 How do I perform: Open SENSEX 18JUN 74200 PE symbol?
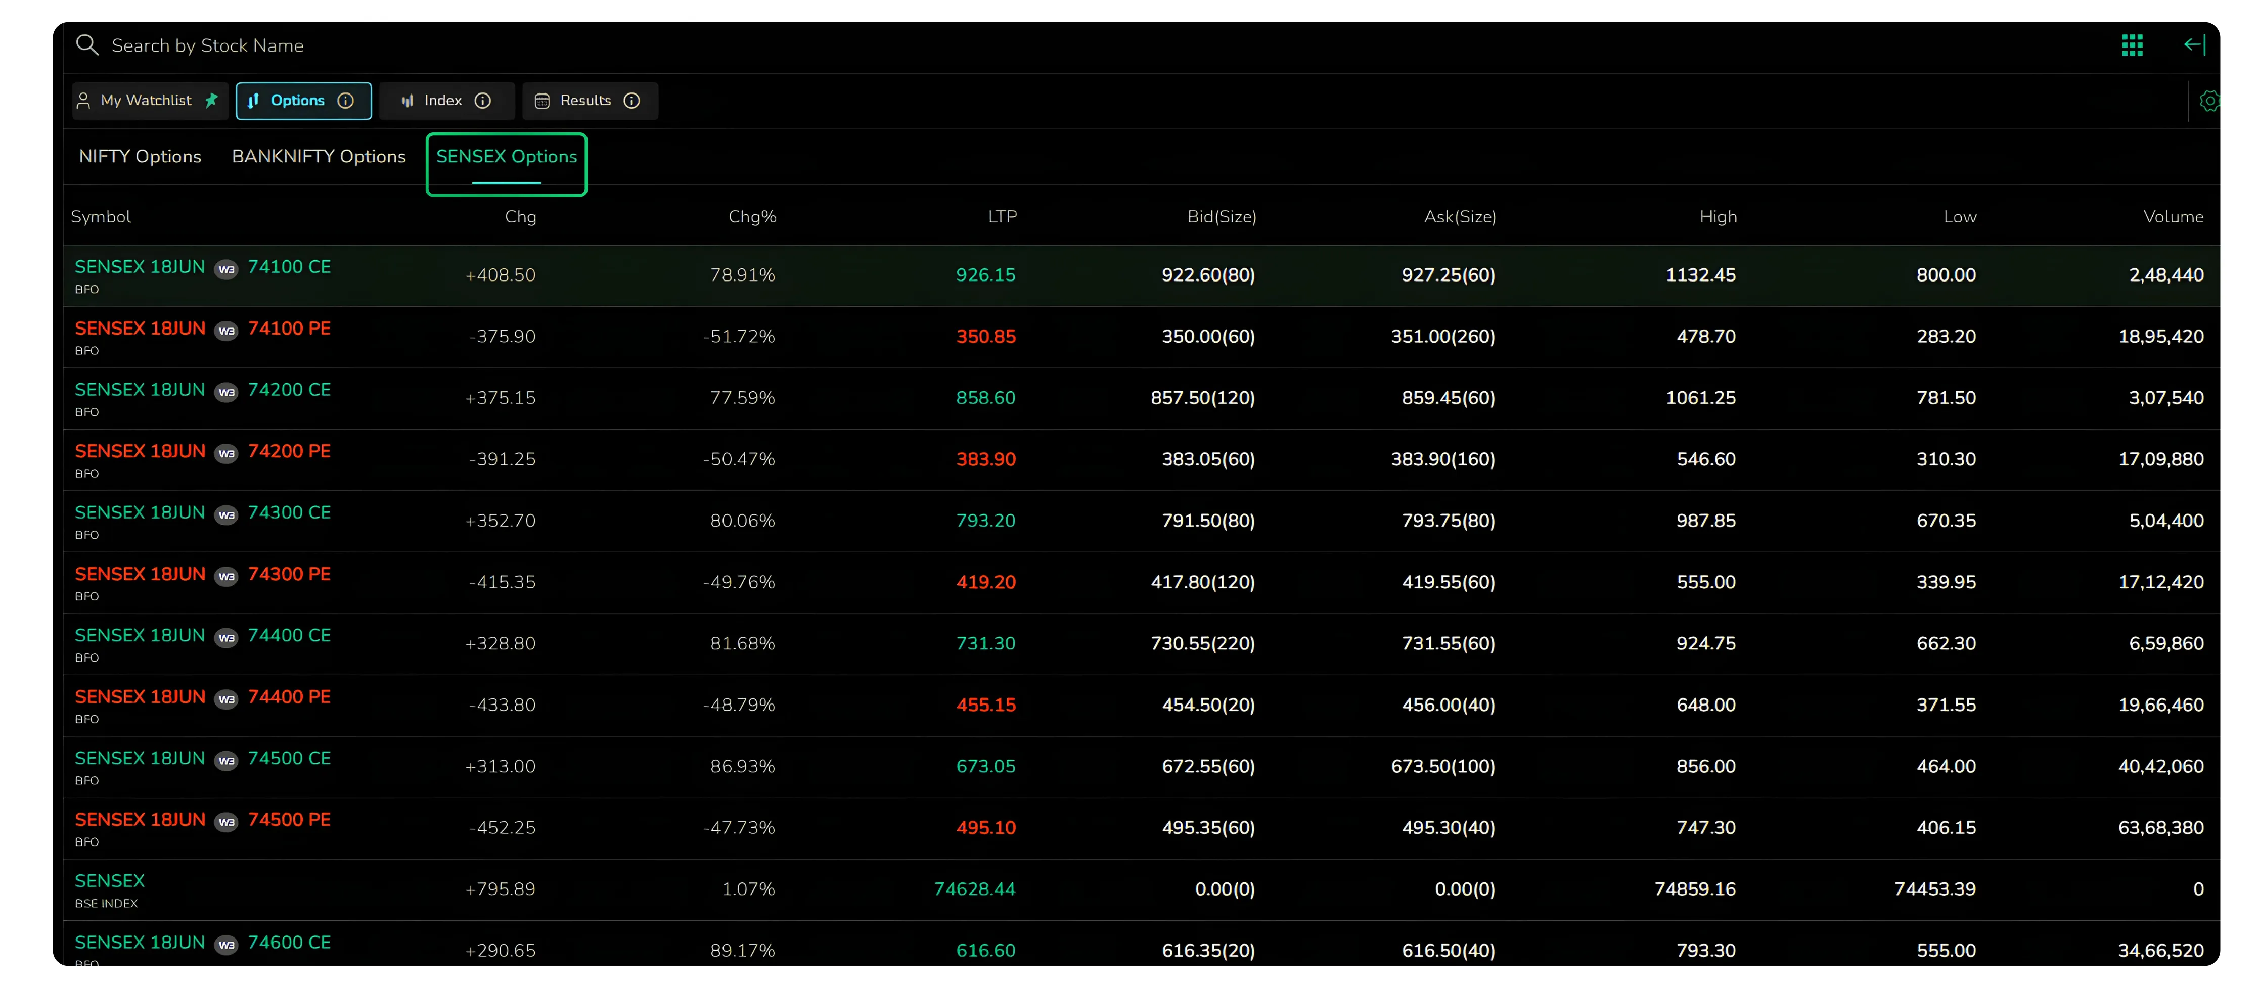(203, 450)
